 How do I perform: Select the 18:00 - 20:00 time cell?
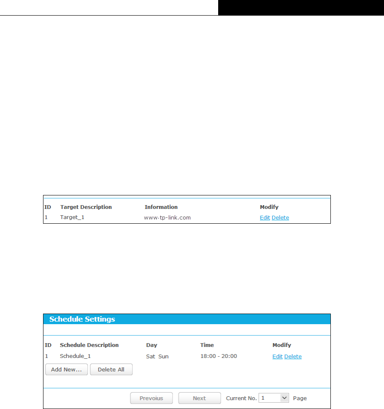[219, 356]
